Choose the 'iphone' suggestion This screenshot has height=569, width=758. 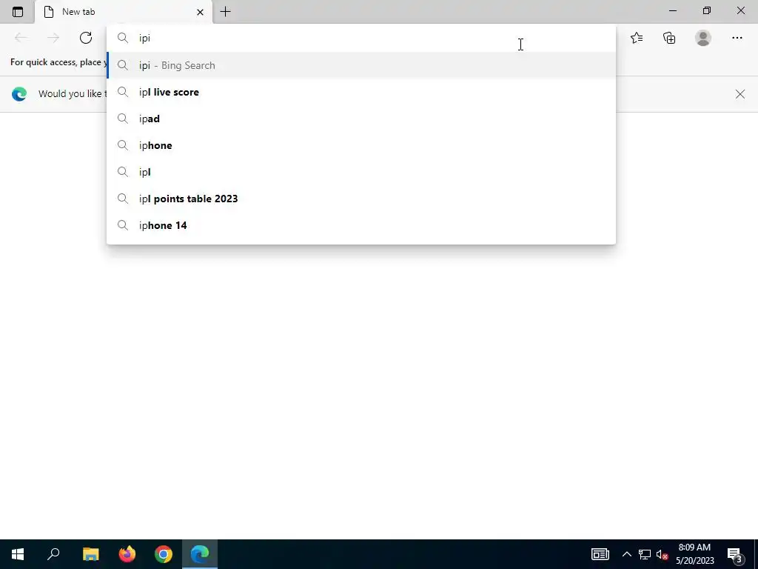pyautogui.click(x=361, y=145)
